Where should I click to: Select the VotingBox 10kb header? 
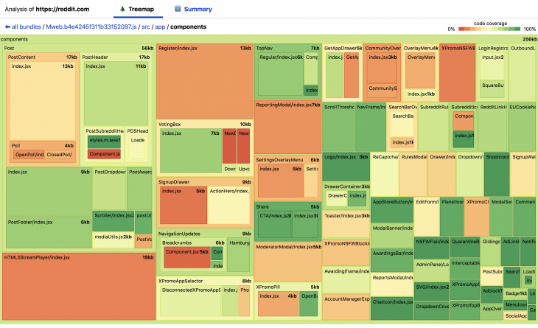[204, 125]
